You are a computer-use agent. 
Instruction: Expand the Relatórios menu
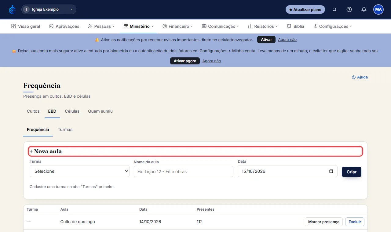pos(263,26)
